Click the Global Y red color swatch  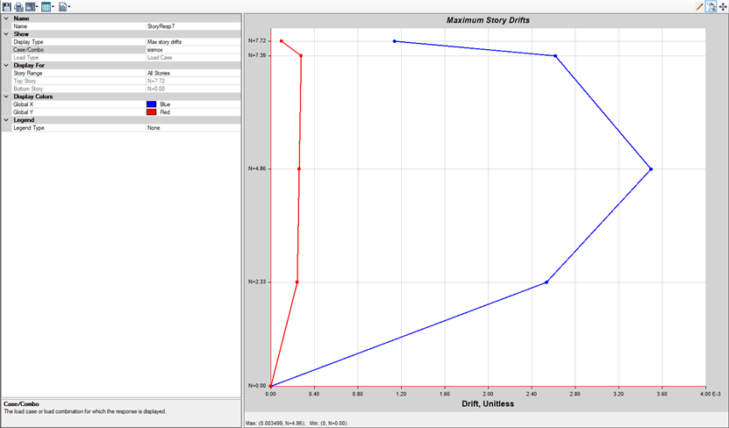point(152,112)
